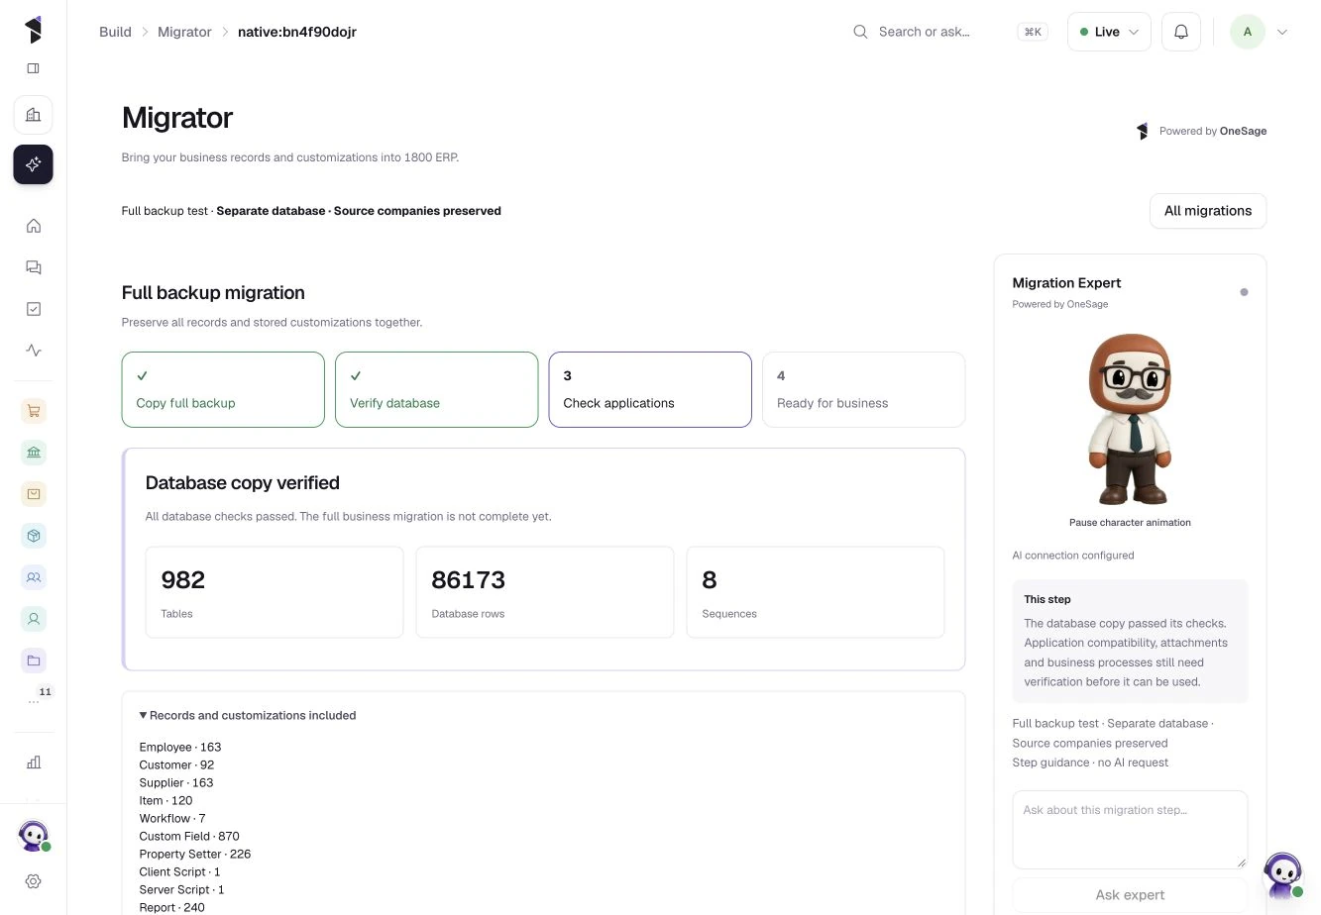Select the Check applications step
Viewport: 1321px width, 915px height.
pyautogui.click(x=650, y=389)
